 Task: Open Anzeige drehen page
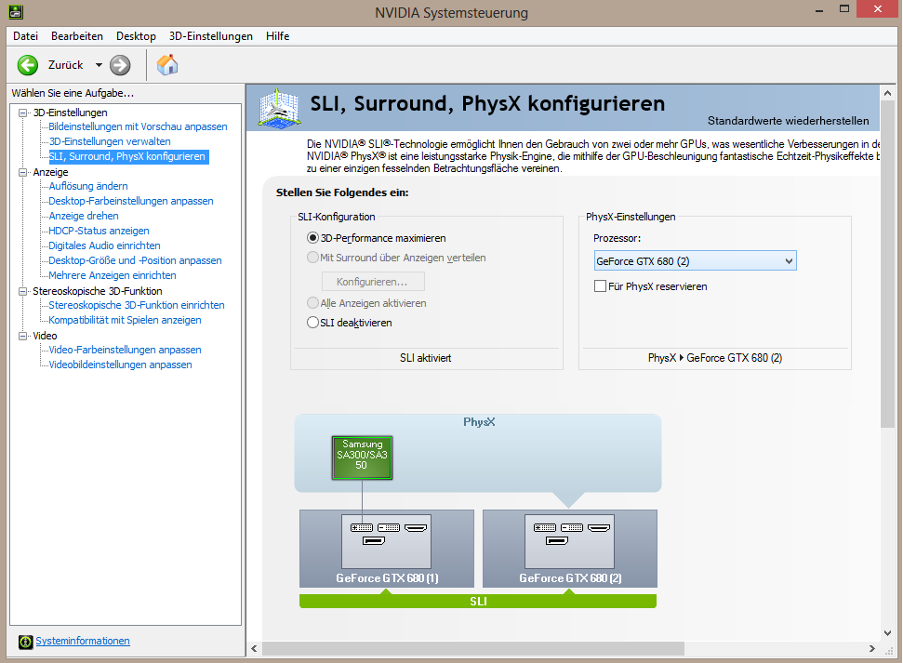click(84, 216)
